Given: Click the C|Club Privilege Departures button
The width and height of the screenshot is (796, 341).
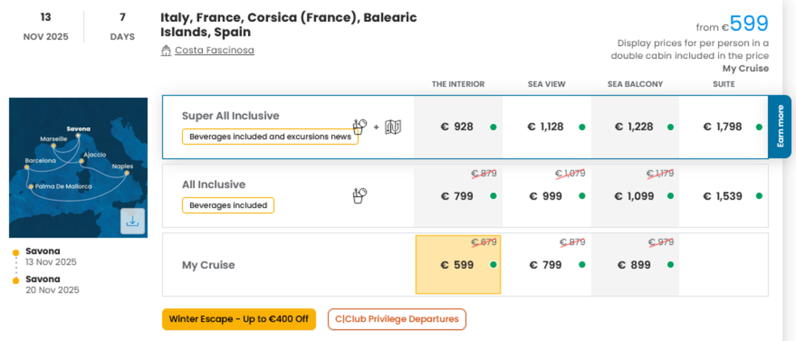Looking at the screenshot, I should click(x=397, y=319).
